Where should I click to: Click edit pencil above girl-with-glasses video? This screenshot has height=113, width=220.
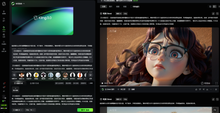click(213, 13)
